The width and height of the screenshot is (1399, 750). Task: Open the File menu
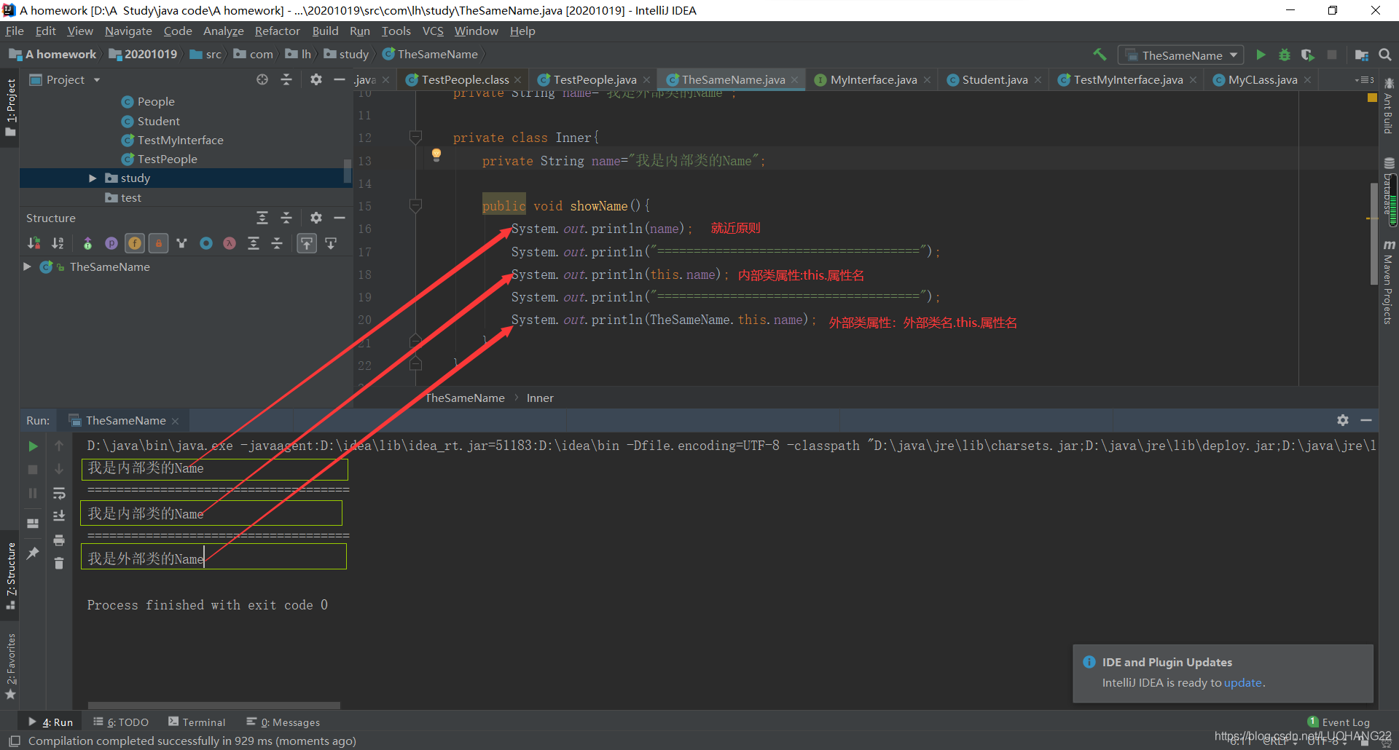point(15,31)
